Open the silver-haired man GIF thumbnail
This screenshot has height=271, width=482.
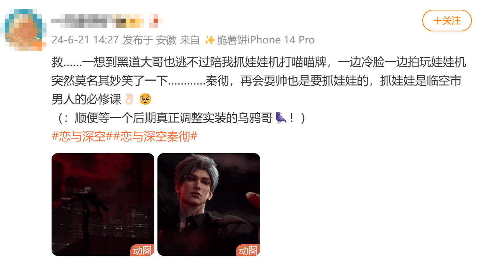point(209,204)
